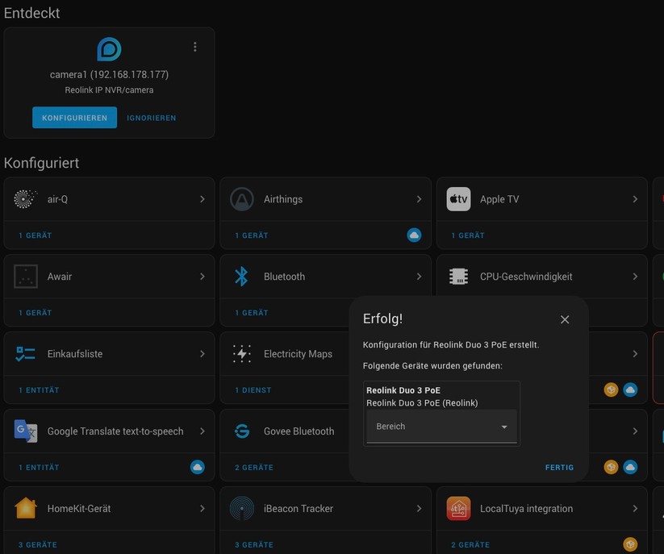664x554 pixels.
Task: Click the iBeacon Tracker icon
Action: coord(241,508)
